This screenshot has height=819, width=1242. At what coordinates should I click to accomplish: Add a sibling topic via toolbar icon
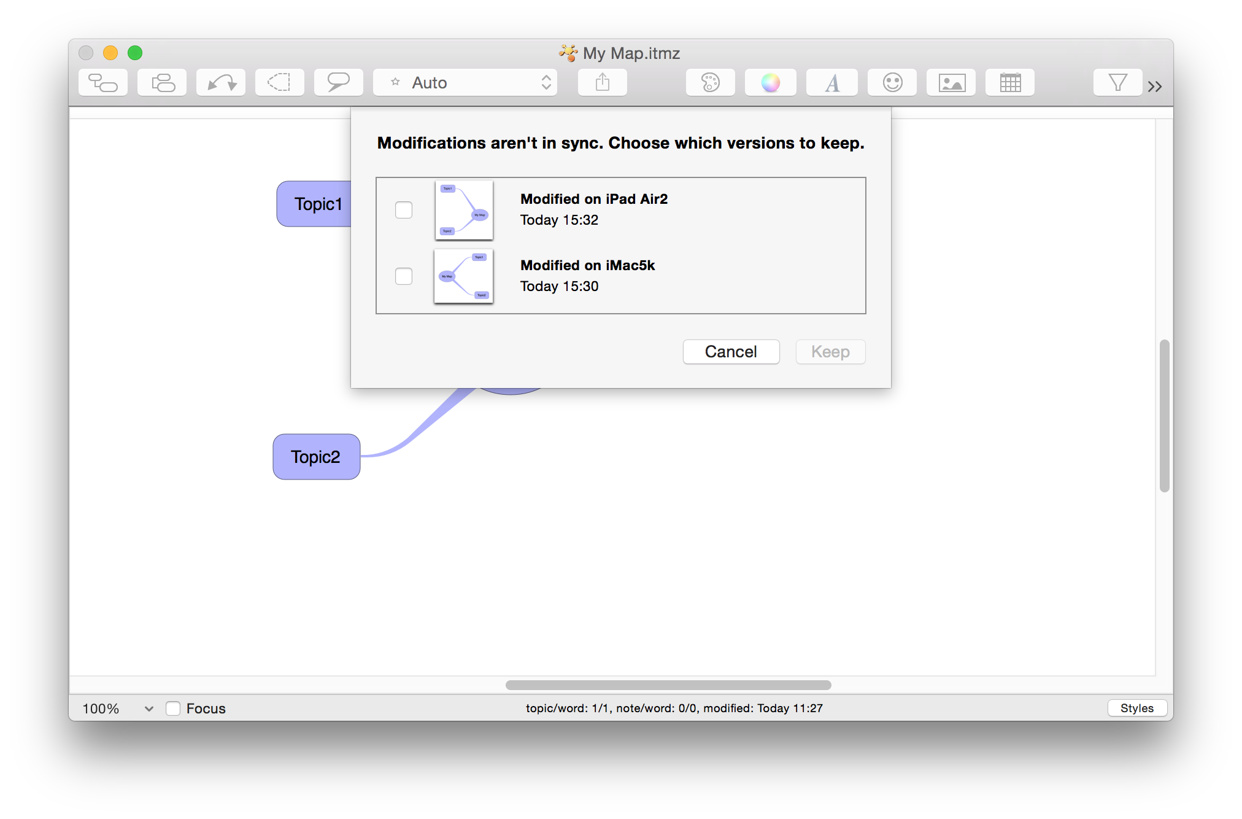[162, 83]
